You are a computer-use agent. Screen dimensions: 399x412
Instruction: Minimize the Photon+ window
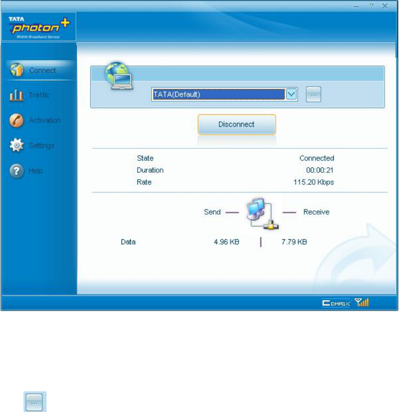tap(356, 7)
